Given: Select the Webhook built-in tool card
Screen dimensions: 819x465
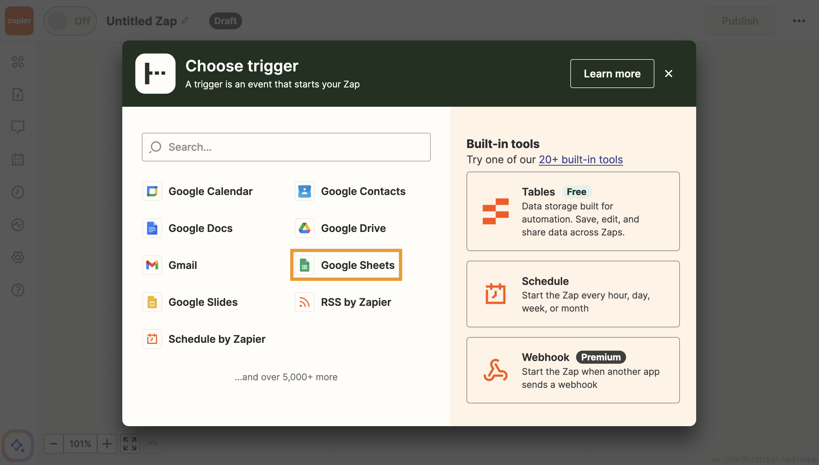Looking at the screenshot, I should 573,370.
